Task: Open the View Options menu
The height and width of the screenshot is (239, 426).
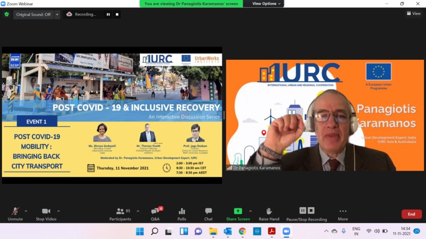Action: pos(266,4)
